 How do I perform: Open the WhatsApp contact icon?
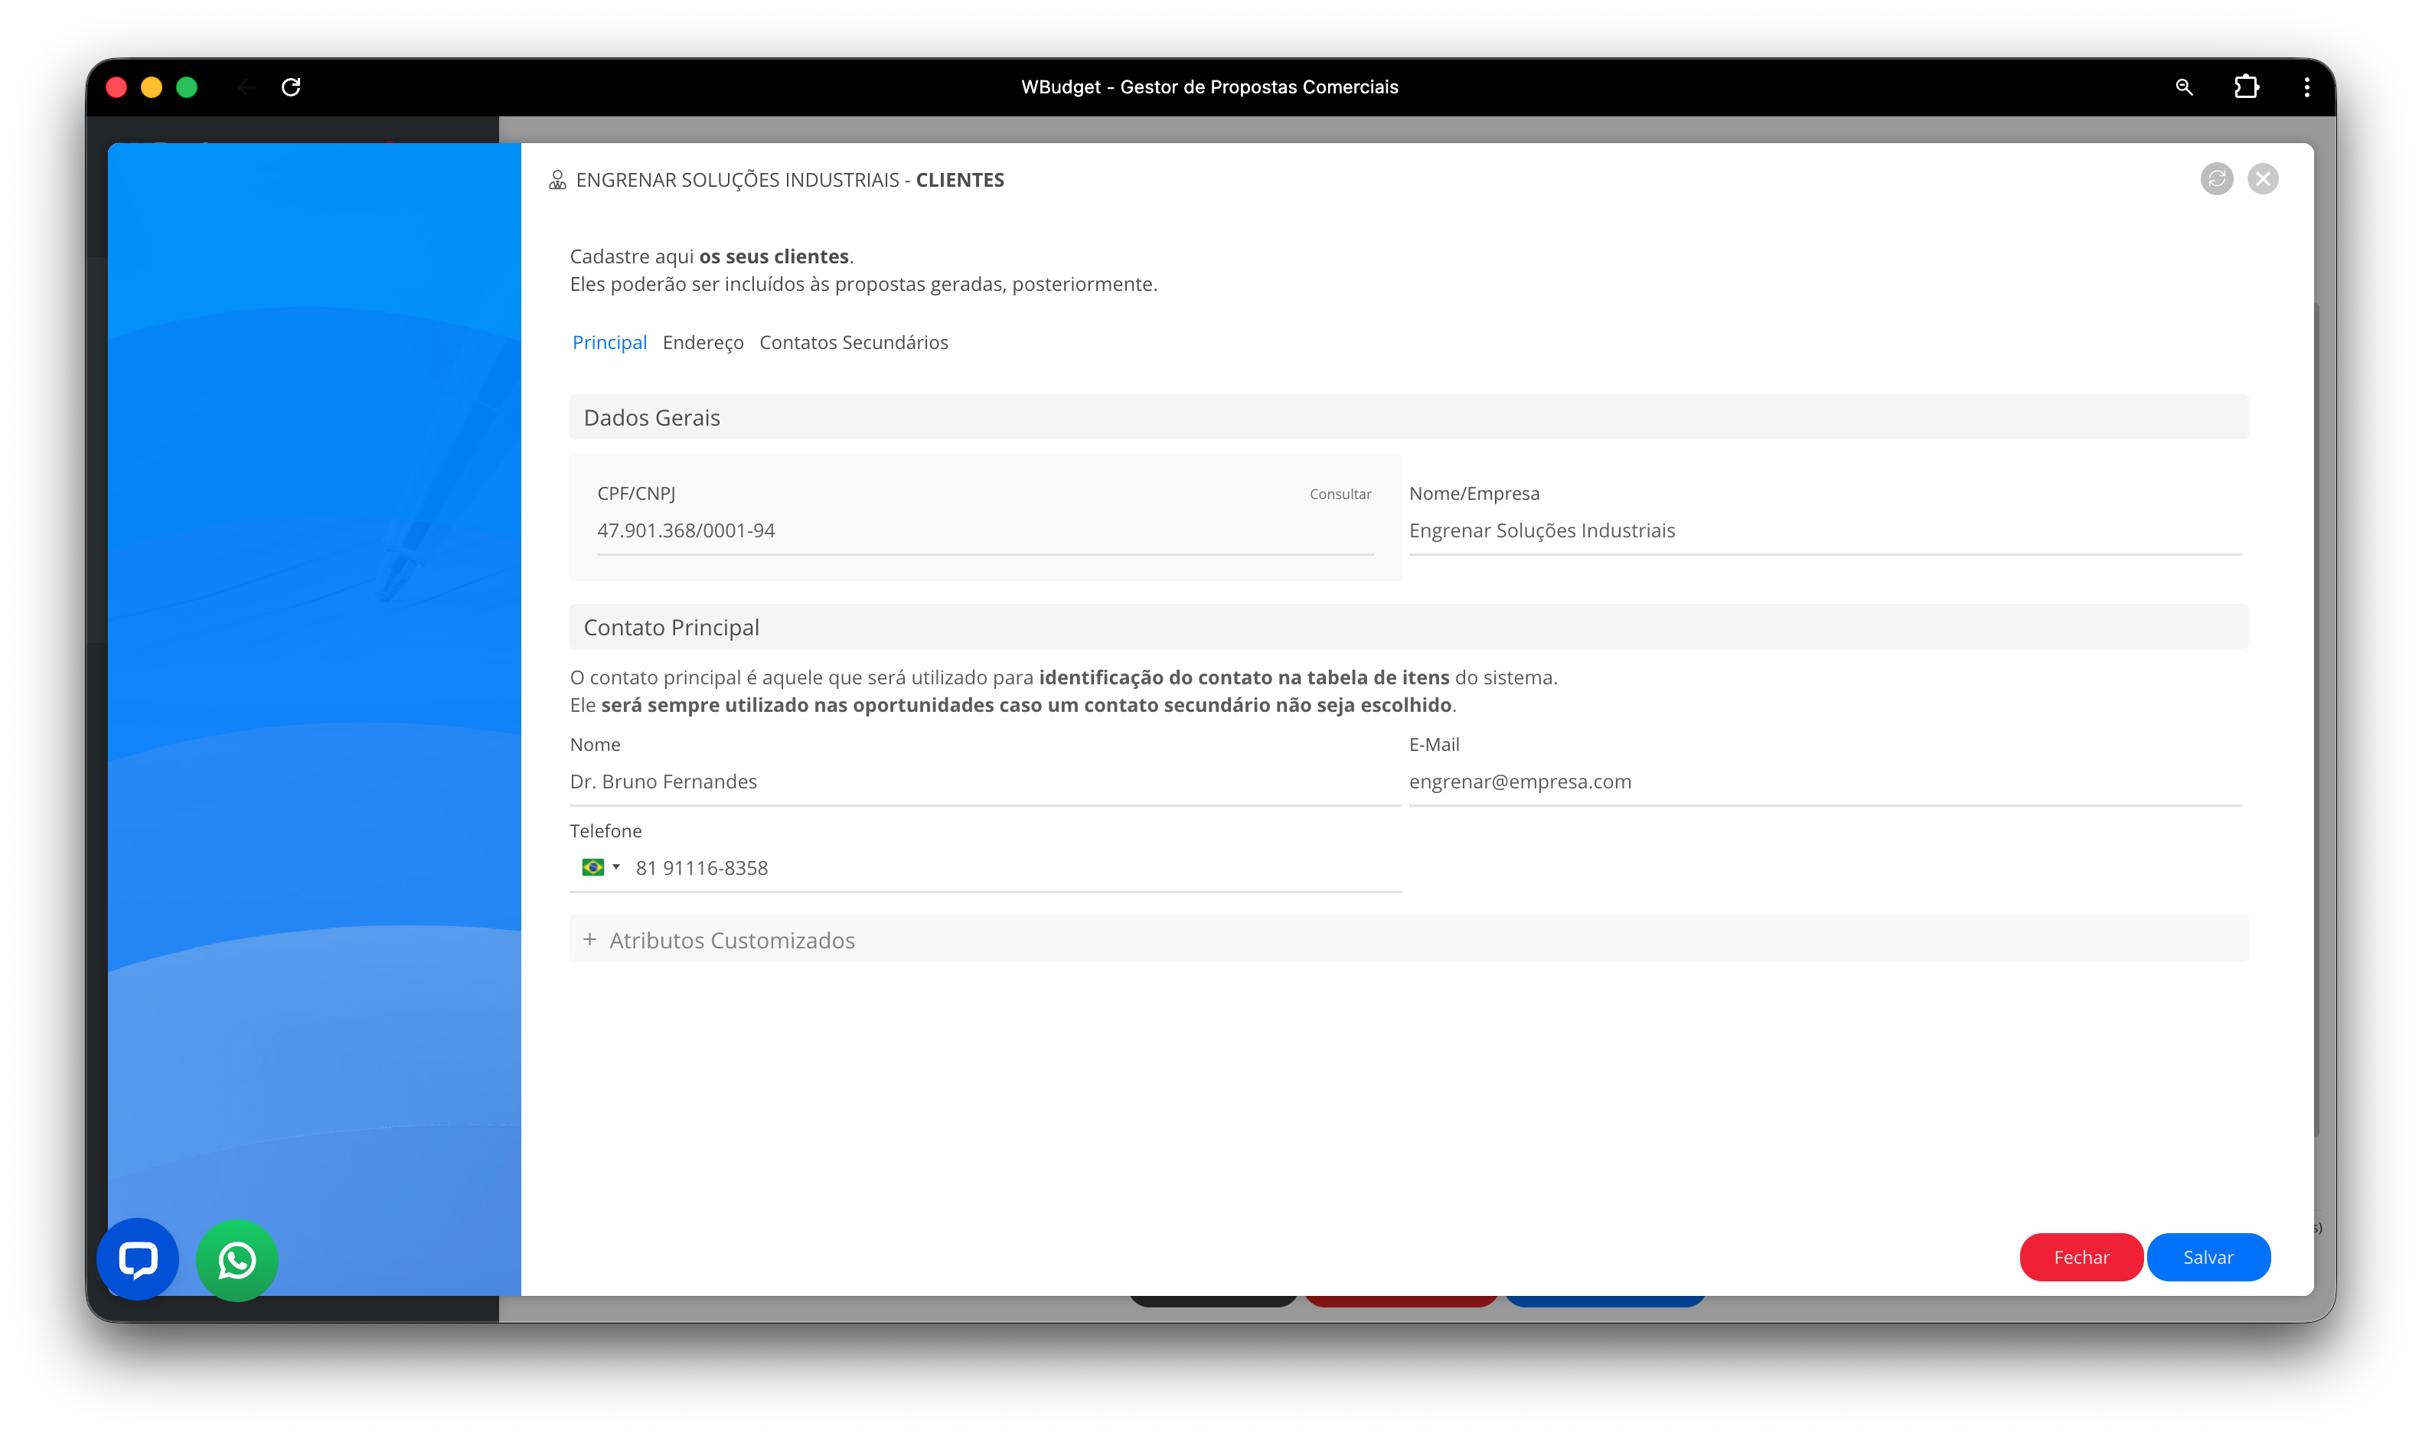click(x=236, y=1260)
